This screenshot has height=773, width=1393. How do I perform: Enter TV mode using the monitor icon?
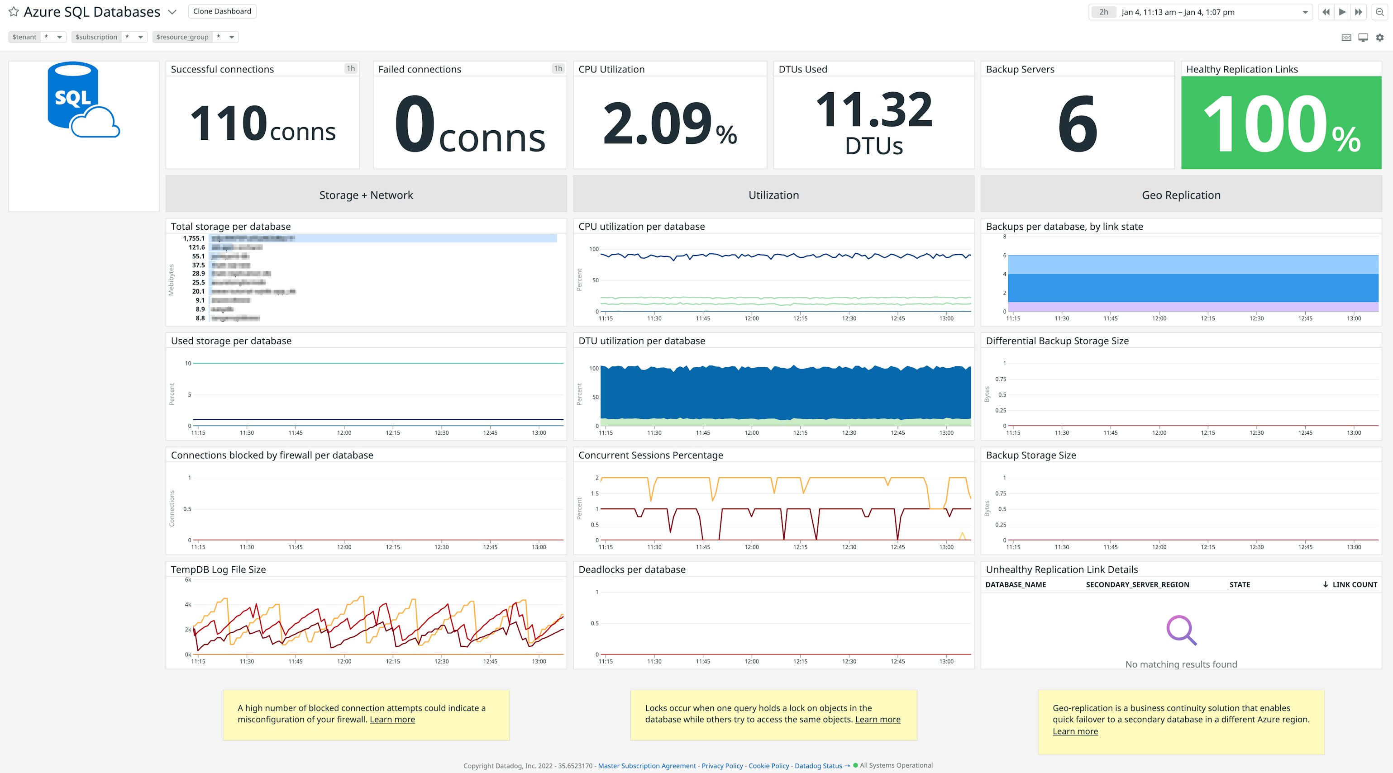coord(1363,37)
